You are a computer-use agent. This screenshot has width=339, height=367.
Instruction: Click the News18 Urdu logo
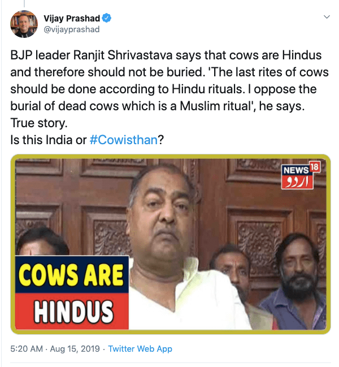(x=301, y=175)
